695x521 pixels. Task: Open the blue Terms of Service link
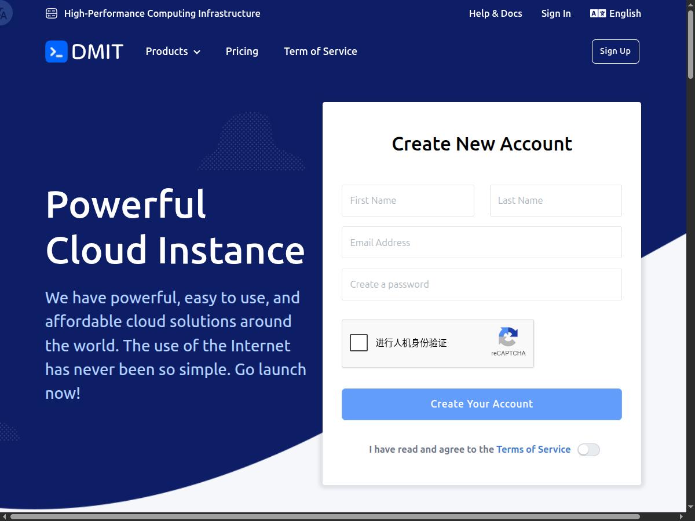(533, 449)
